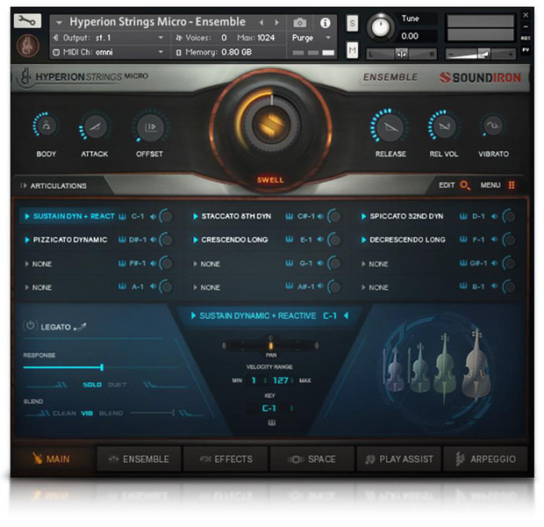Screen dimensions: 544x527
Task: Open the MIDI Ch omni dropdown
Action: point(161,52)
